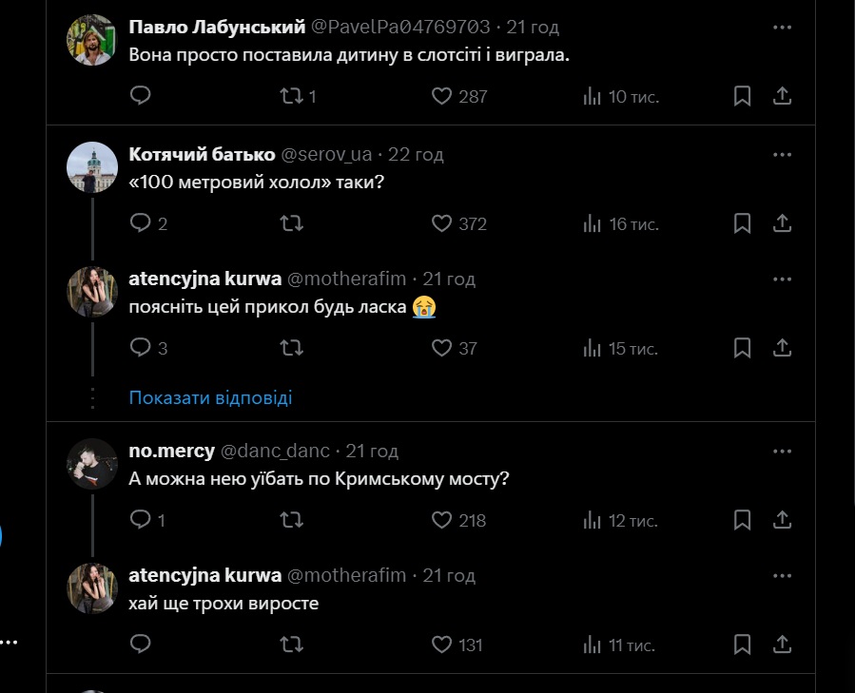The width and height of the screenshot is (855, 693).
Task: Open no.mercy's profile name link
Action: [x=171, y=451]
